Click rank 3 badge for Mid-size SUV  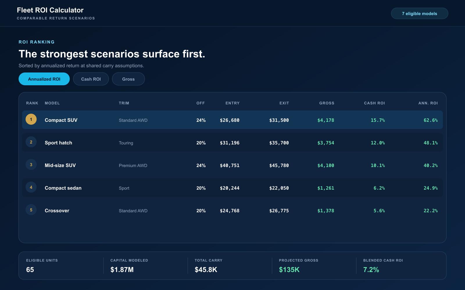pyautogui.click(x=31, y=164)
